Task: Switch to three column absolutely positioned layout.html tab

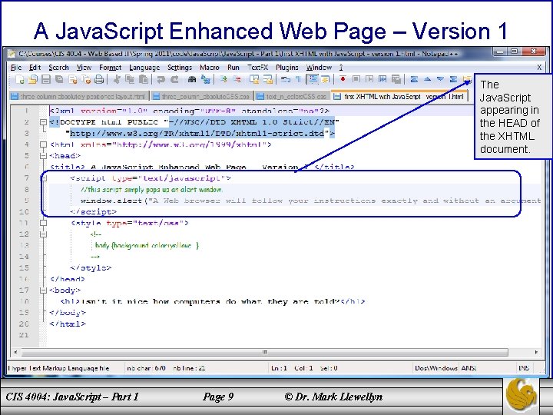Action: (78, 96)
